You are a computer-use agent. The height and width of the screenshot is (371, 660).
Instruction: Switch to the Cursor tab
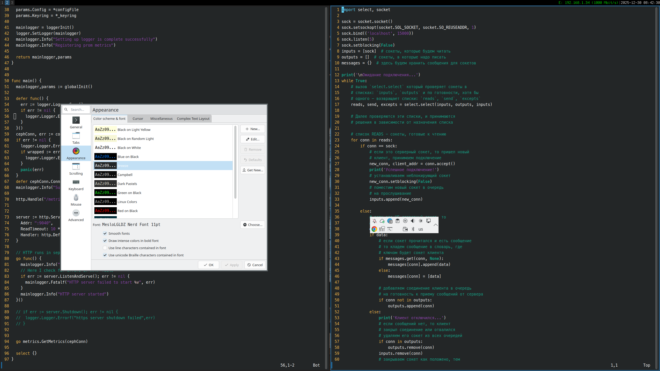(138, 119)
